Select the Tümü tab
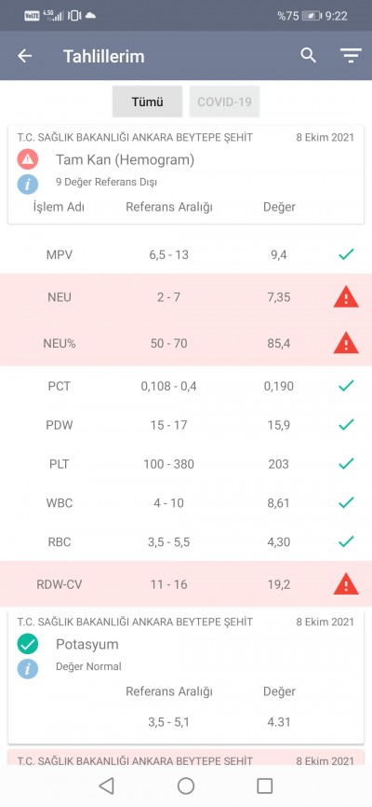The width and height of the screenshot is (372, 807). pyautogui.click(x=148, y=102)
